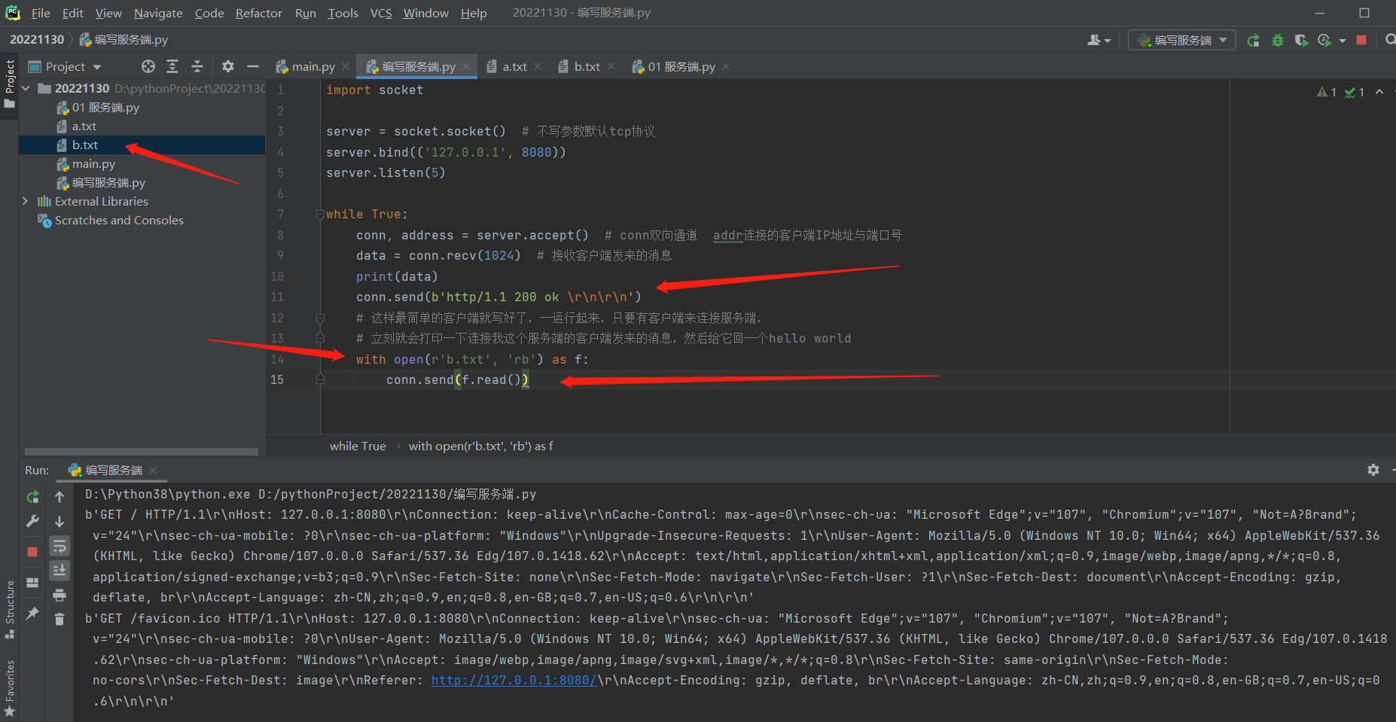Open the http://127.0.0.1:8080/ link in console
The width and height of the screenshot is (1396, 722).
[x=514, y=680]
